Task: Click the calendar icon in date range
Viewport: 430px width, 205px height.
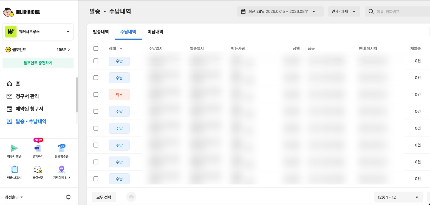Action: [243, 11]
